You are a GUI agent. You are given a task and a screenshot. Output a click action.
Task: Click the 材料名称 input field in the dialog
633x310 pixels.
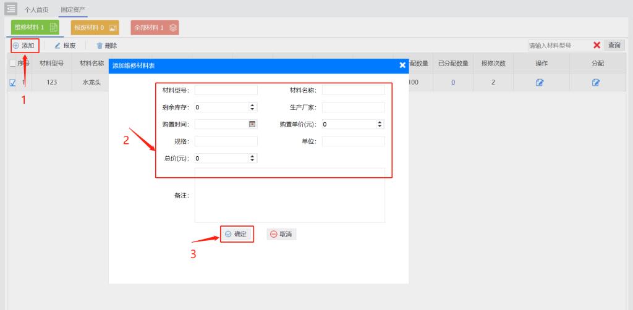click(353, 90)
